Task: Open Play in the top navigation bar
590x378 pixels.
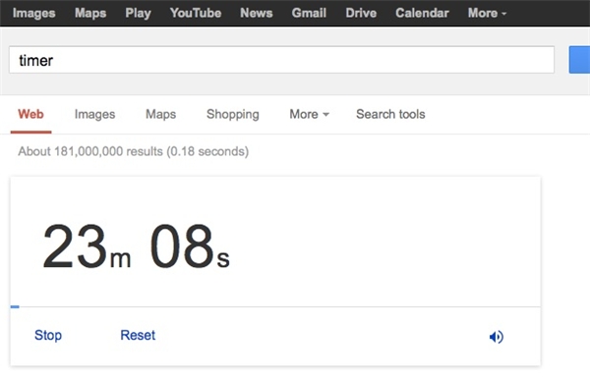Action: pos(138,13)
